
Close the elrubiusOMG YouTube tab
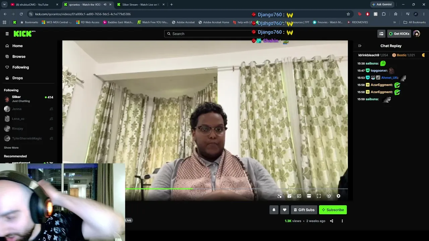[x=57, y=5]
